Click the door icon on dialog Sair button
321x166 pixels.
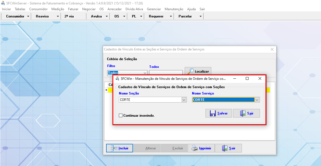click(243, 113)
